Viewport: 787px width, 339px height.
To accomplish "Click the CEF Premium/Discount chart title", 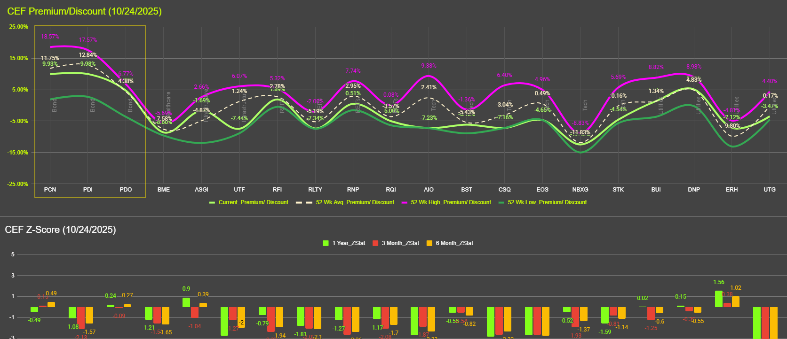I will point(84,11).
